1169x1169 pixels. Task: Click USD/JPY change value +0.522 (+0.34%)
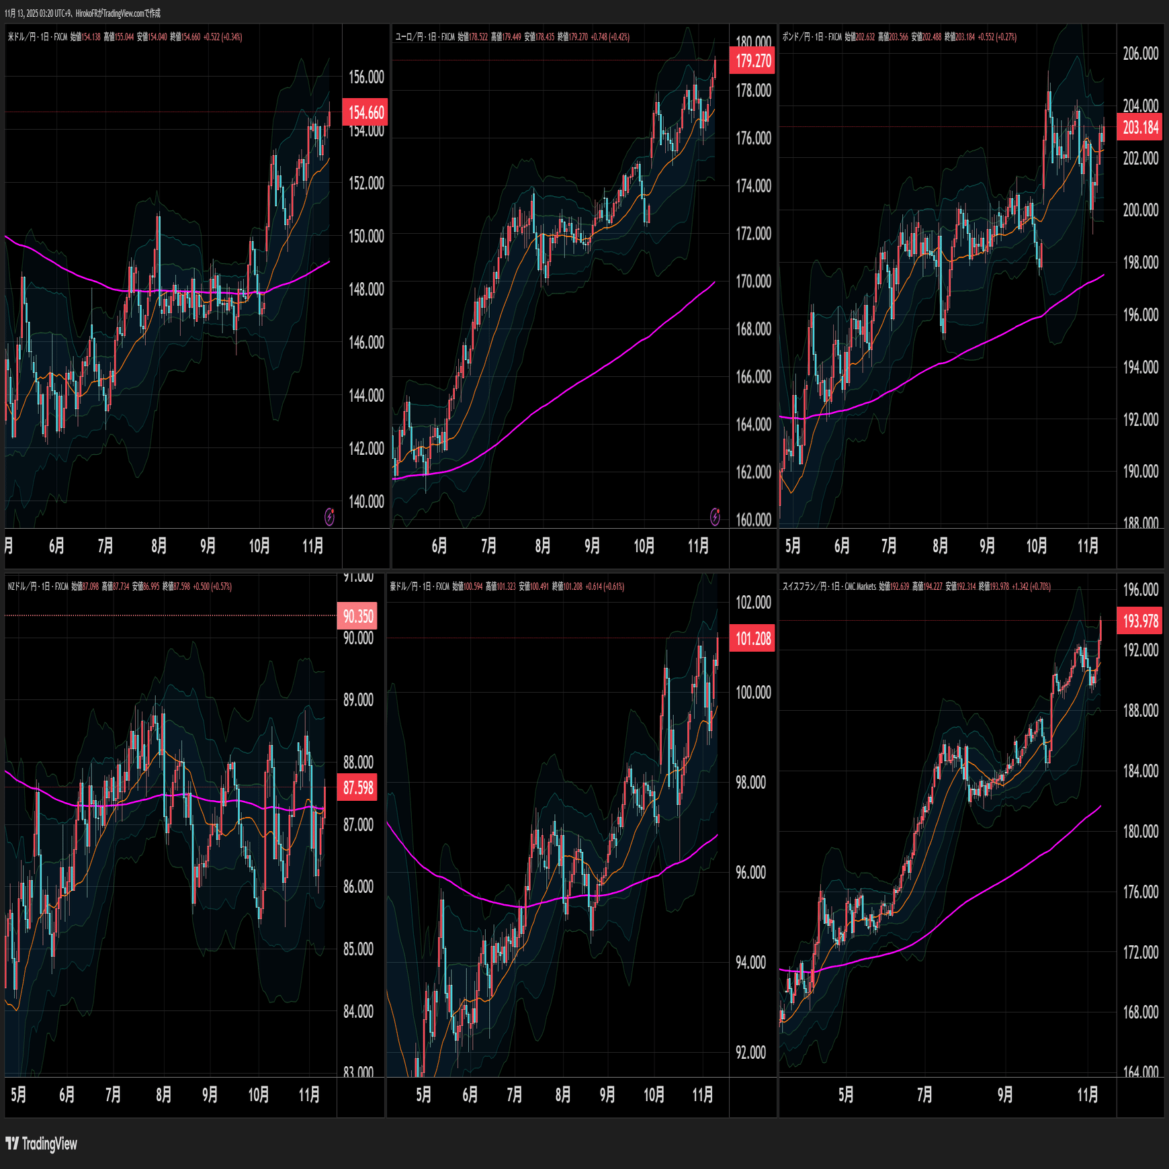coord(222,37)
